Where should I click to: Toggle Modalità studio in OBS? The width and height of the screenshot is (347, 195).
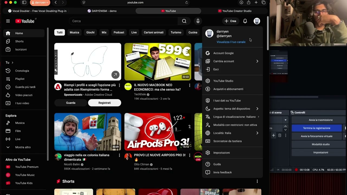tap(321, 144)
